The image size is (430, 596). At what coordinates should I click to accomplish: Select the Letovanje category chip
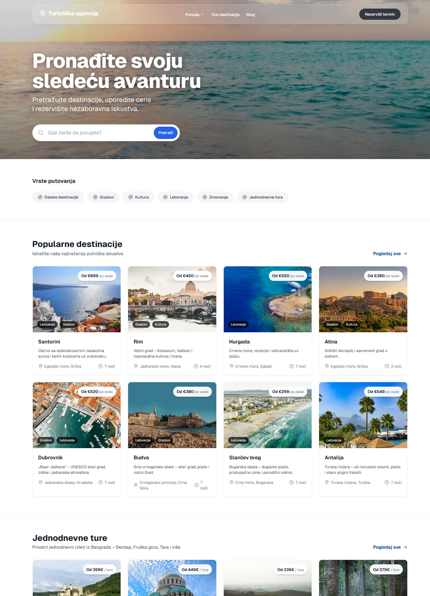tap(175, 197)
